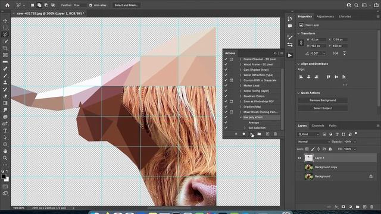
Task: Toggle checkmark for Gradient Map action
Action: point(226,107)
